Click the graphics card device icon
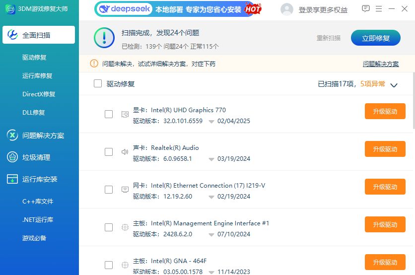415x275 pixels. (125, 114)
